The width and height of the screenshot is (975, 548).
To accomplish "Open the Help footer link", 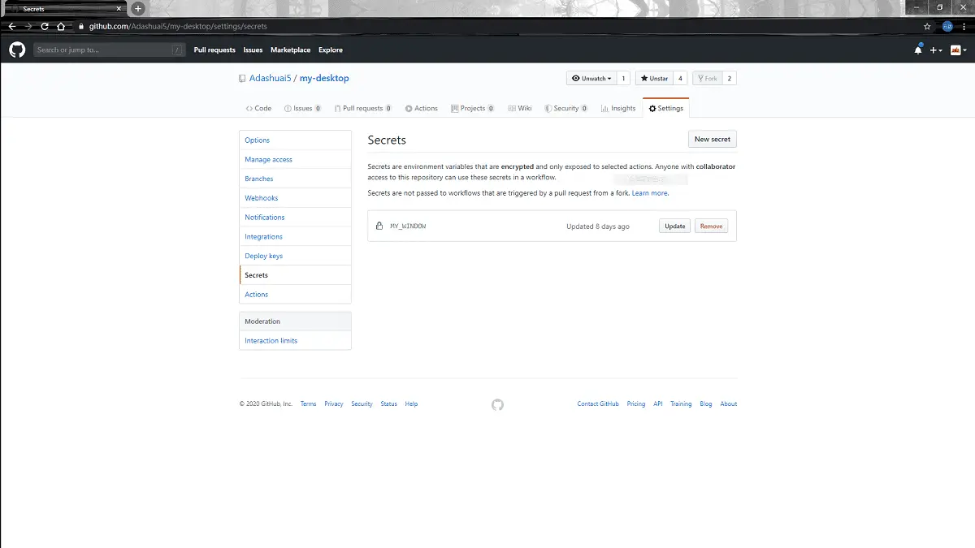I will click(411, 404).
